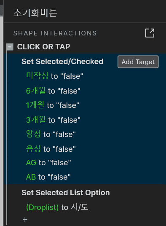166x226 pixels.
Task: Collapse the CLICK OR TAP event
Action: (10, 47)
